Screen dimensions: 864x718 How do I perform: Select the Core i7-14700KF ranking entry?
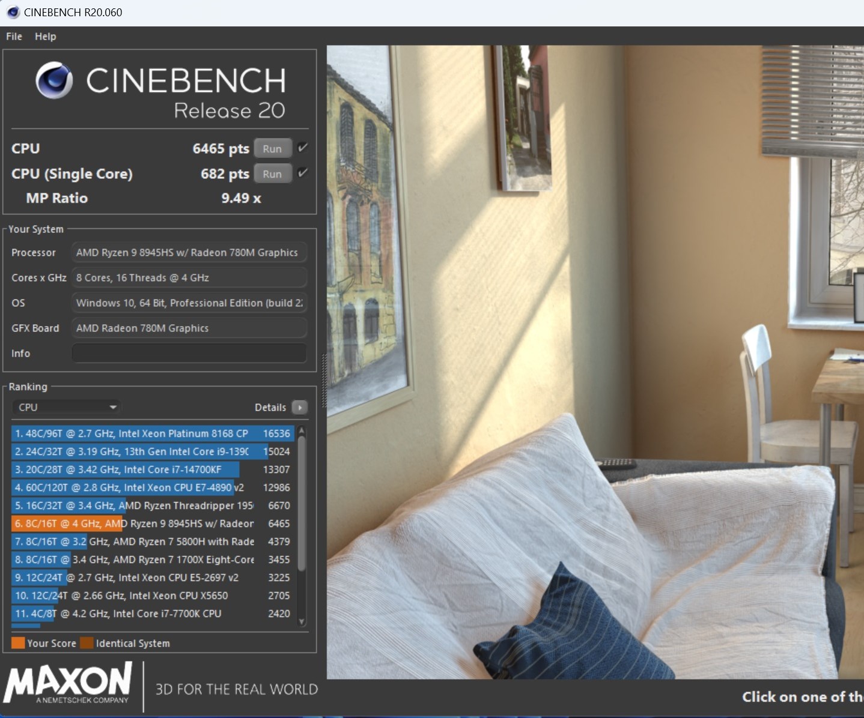pyautogui.click(x=153, y=469)
